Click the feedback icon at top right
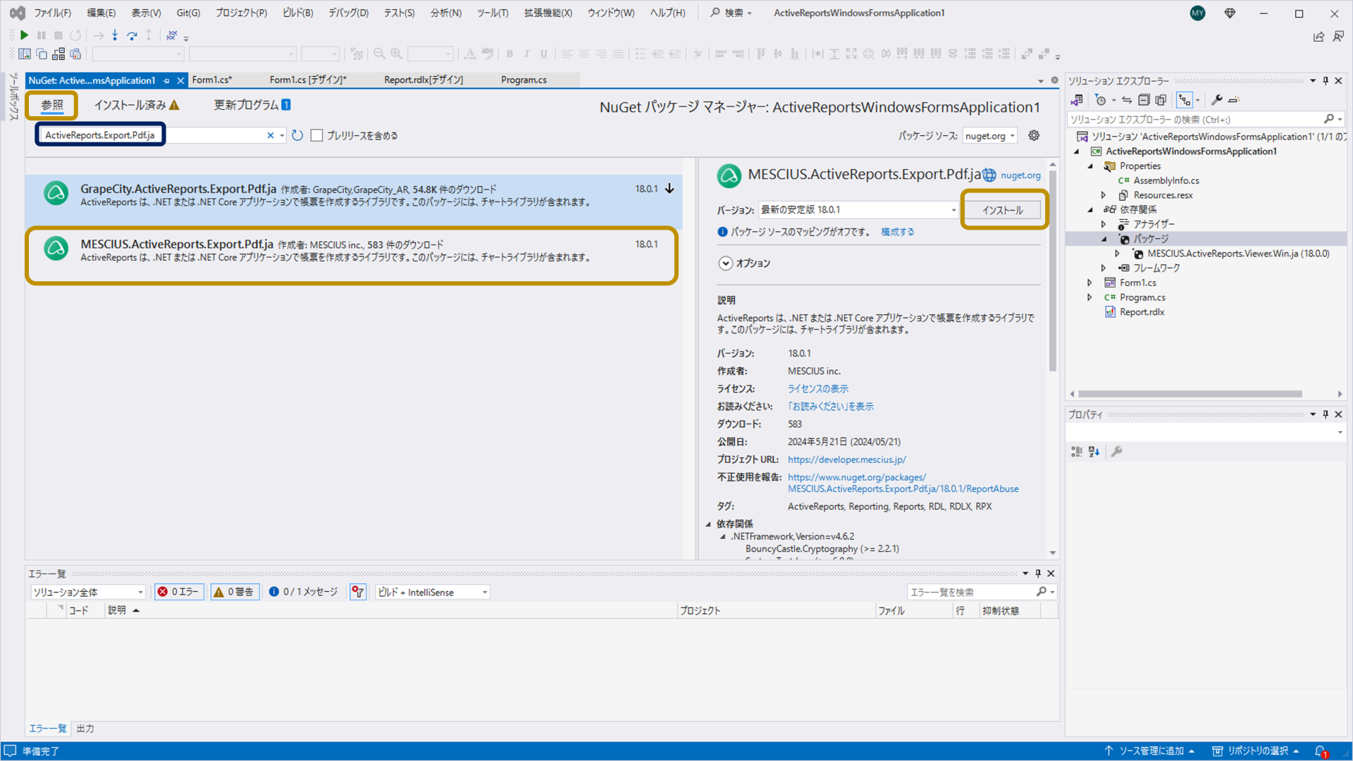This screenshot has height=761, width=1353. coord(1338,37)
